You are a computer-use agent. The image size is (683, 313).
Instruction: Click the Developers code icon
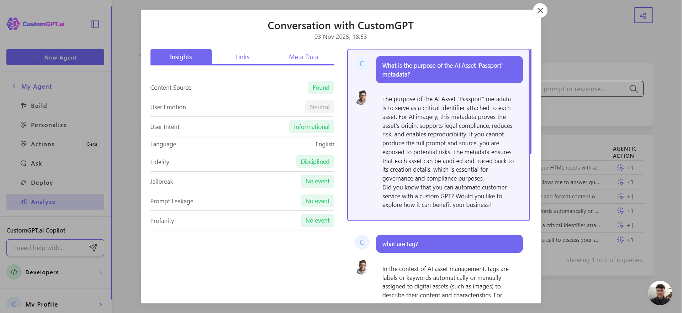[x=14, y=272]
